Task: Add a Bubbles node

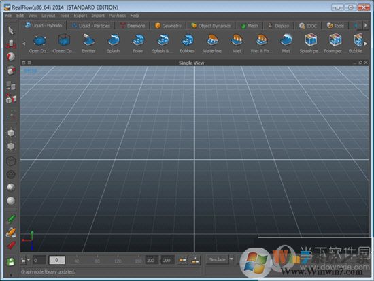Action: [x=187, y=44]
